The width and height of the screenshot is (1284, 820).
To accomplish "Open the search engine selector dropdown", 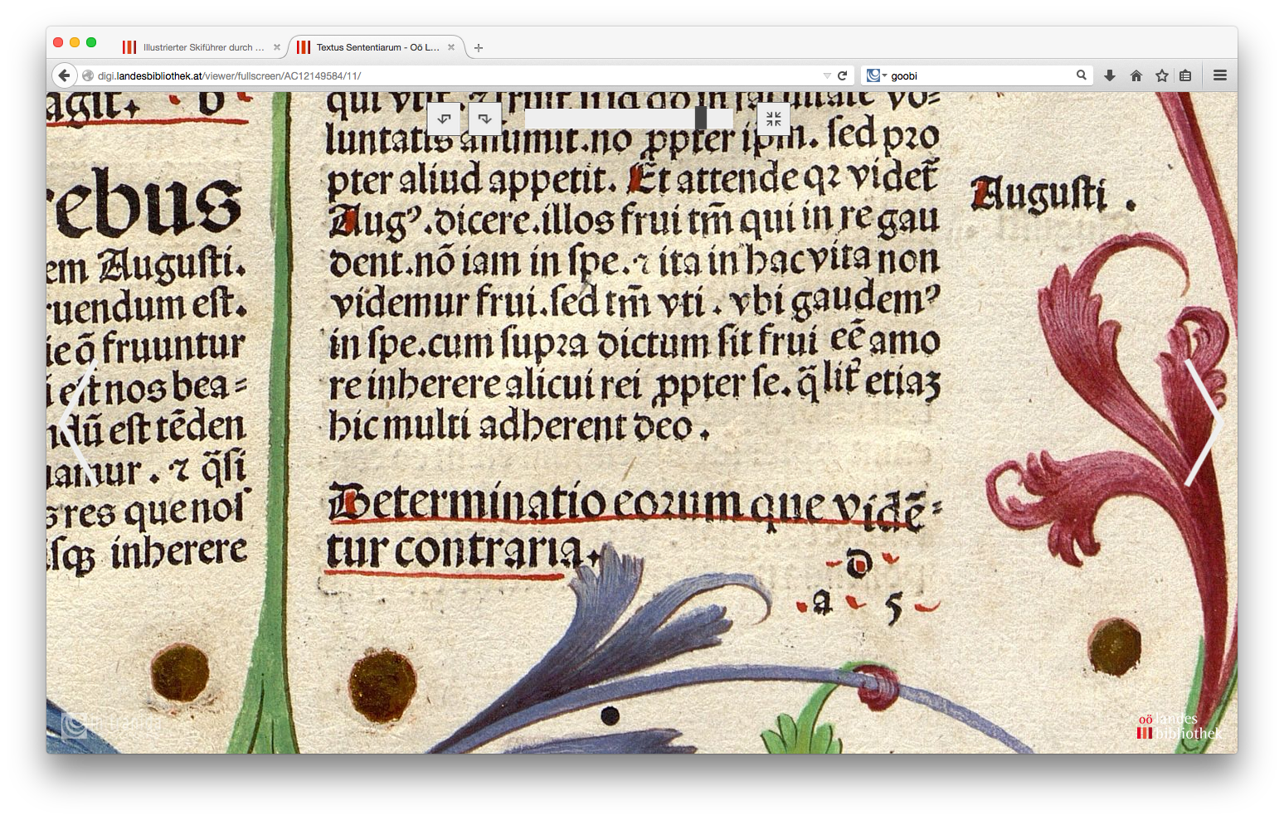I will [877, 75].
